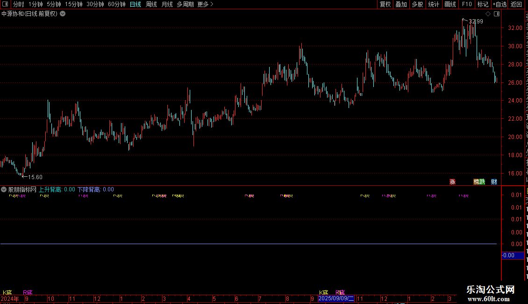Click the 26.00 price axis label
Viewport: 528px width, 304px height.
point(515,83)
